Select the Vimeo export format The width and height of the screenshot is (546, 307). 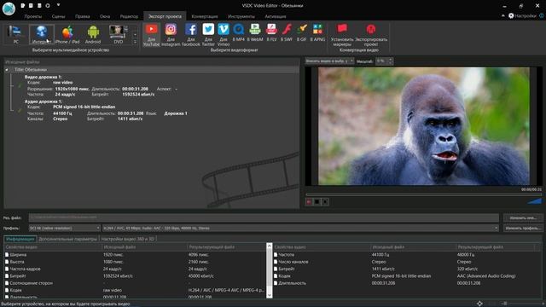click(224, 35)
